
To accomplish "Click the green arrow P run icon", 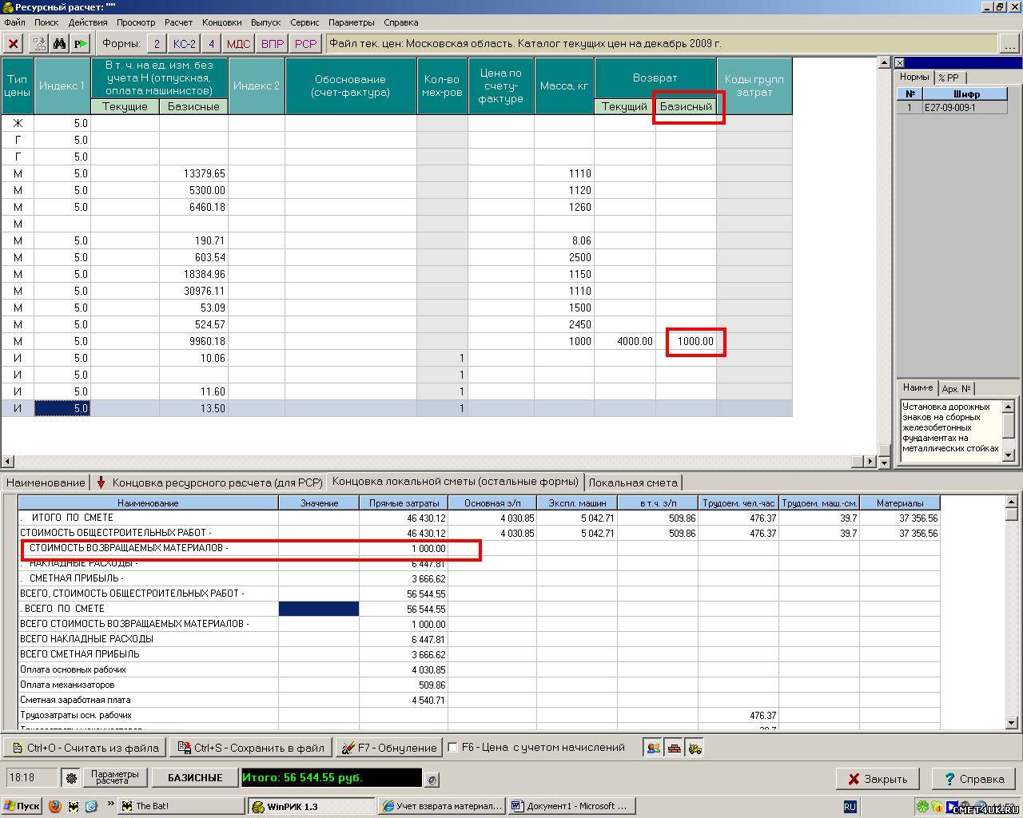I will (81, 44).
